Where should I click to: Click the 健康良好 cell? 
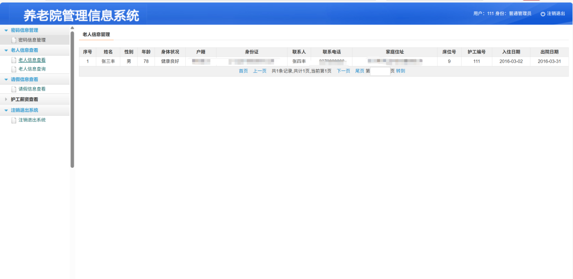(170, 62)
